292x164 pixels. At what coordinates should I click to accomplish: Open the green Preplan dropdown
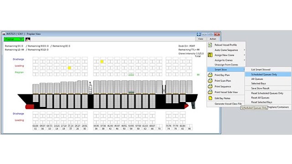(x=14, y=39)
